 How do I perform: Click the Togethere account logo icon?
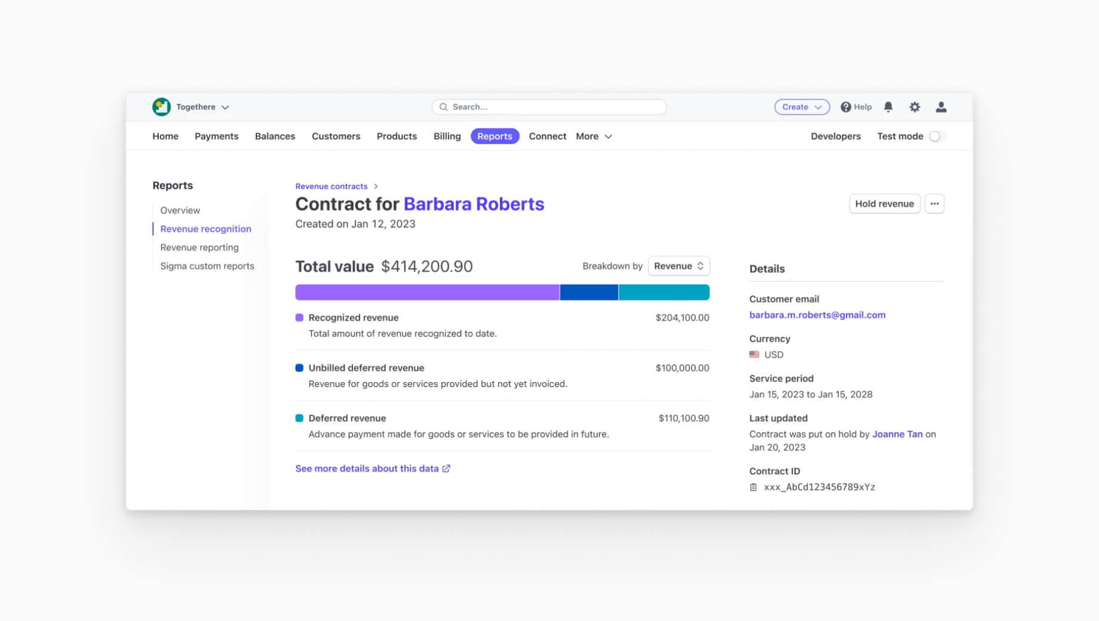[x=161, y=107]
